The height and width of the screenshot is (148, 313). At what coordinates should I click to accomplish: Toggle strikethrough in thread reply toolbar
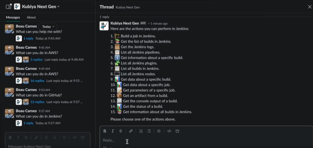121,131
